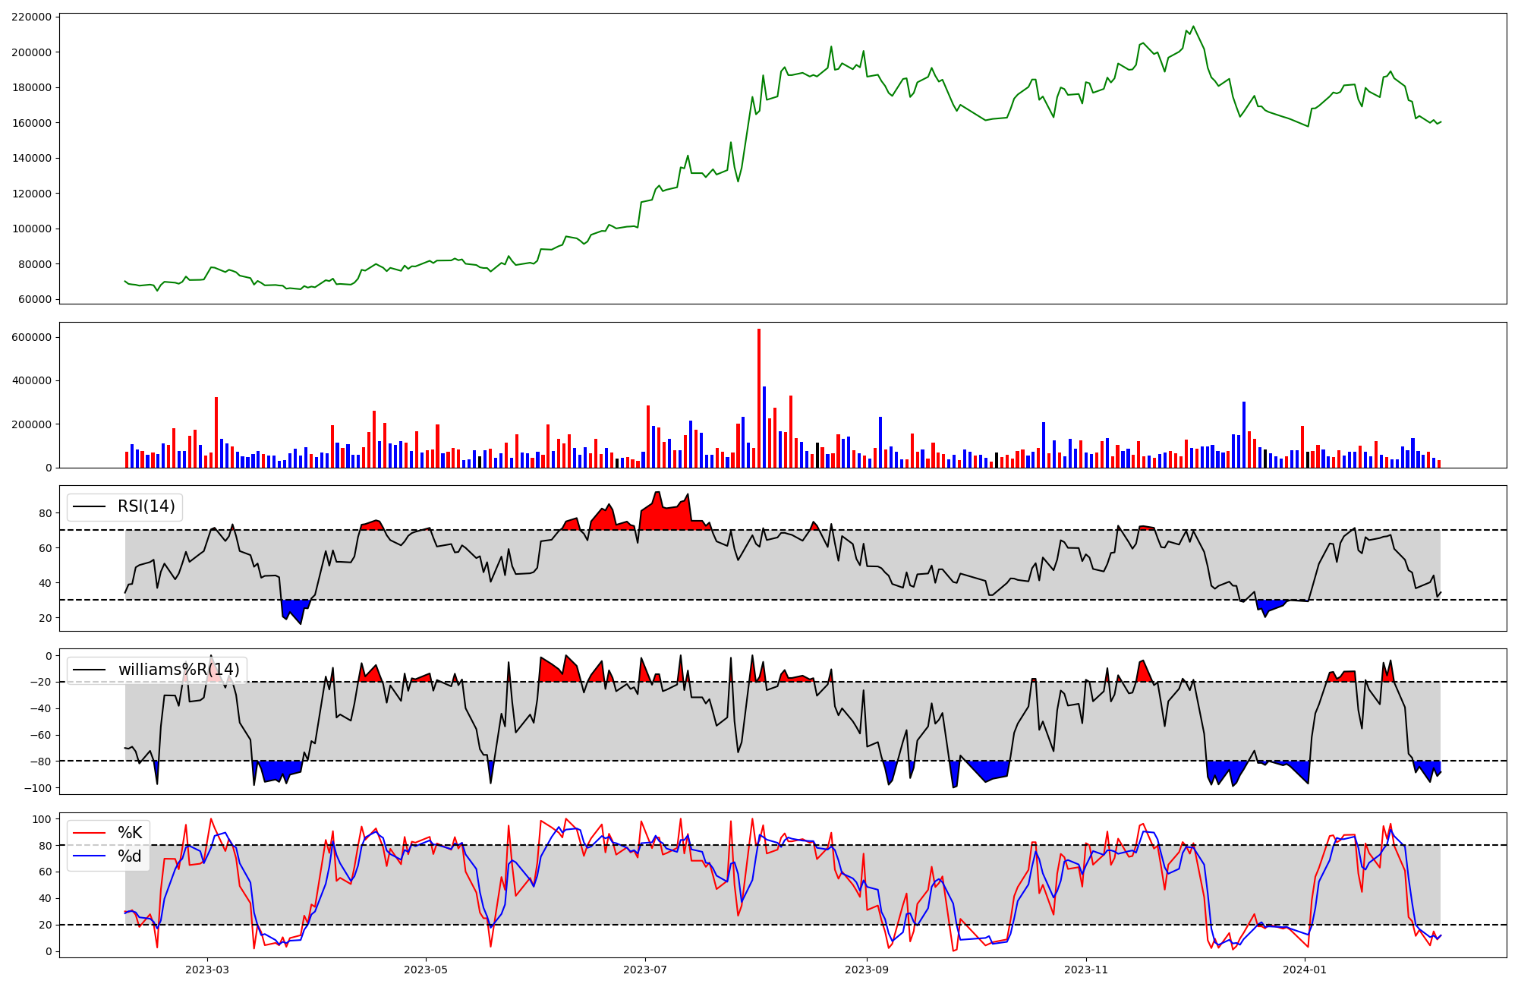
Task: Select the %d legend entry text
Action: [130, 856]
